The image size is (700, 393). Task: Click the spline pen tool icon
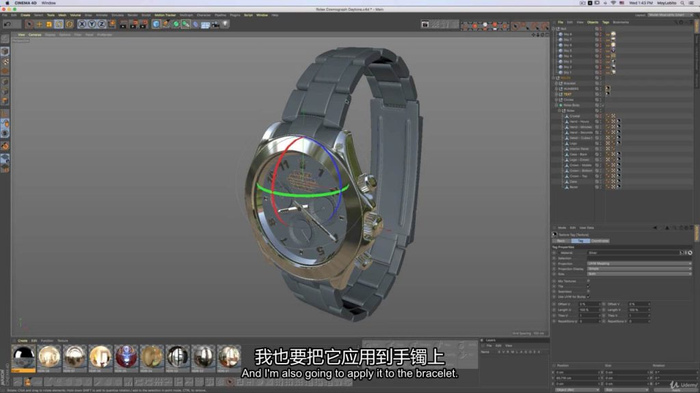[166, 25]
